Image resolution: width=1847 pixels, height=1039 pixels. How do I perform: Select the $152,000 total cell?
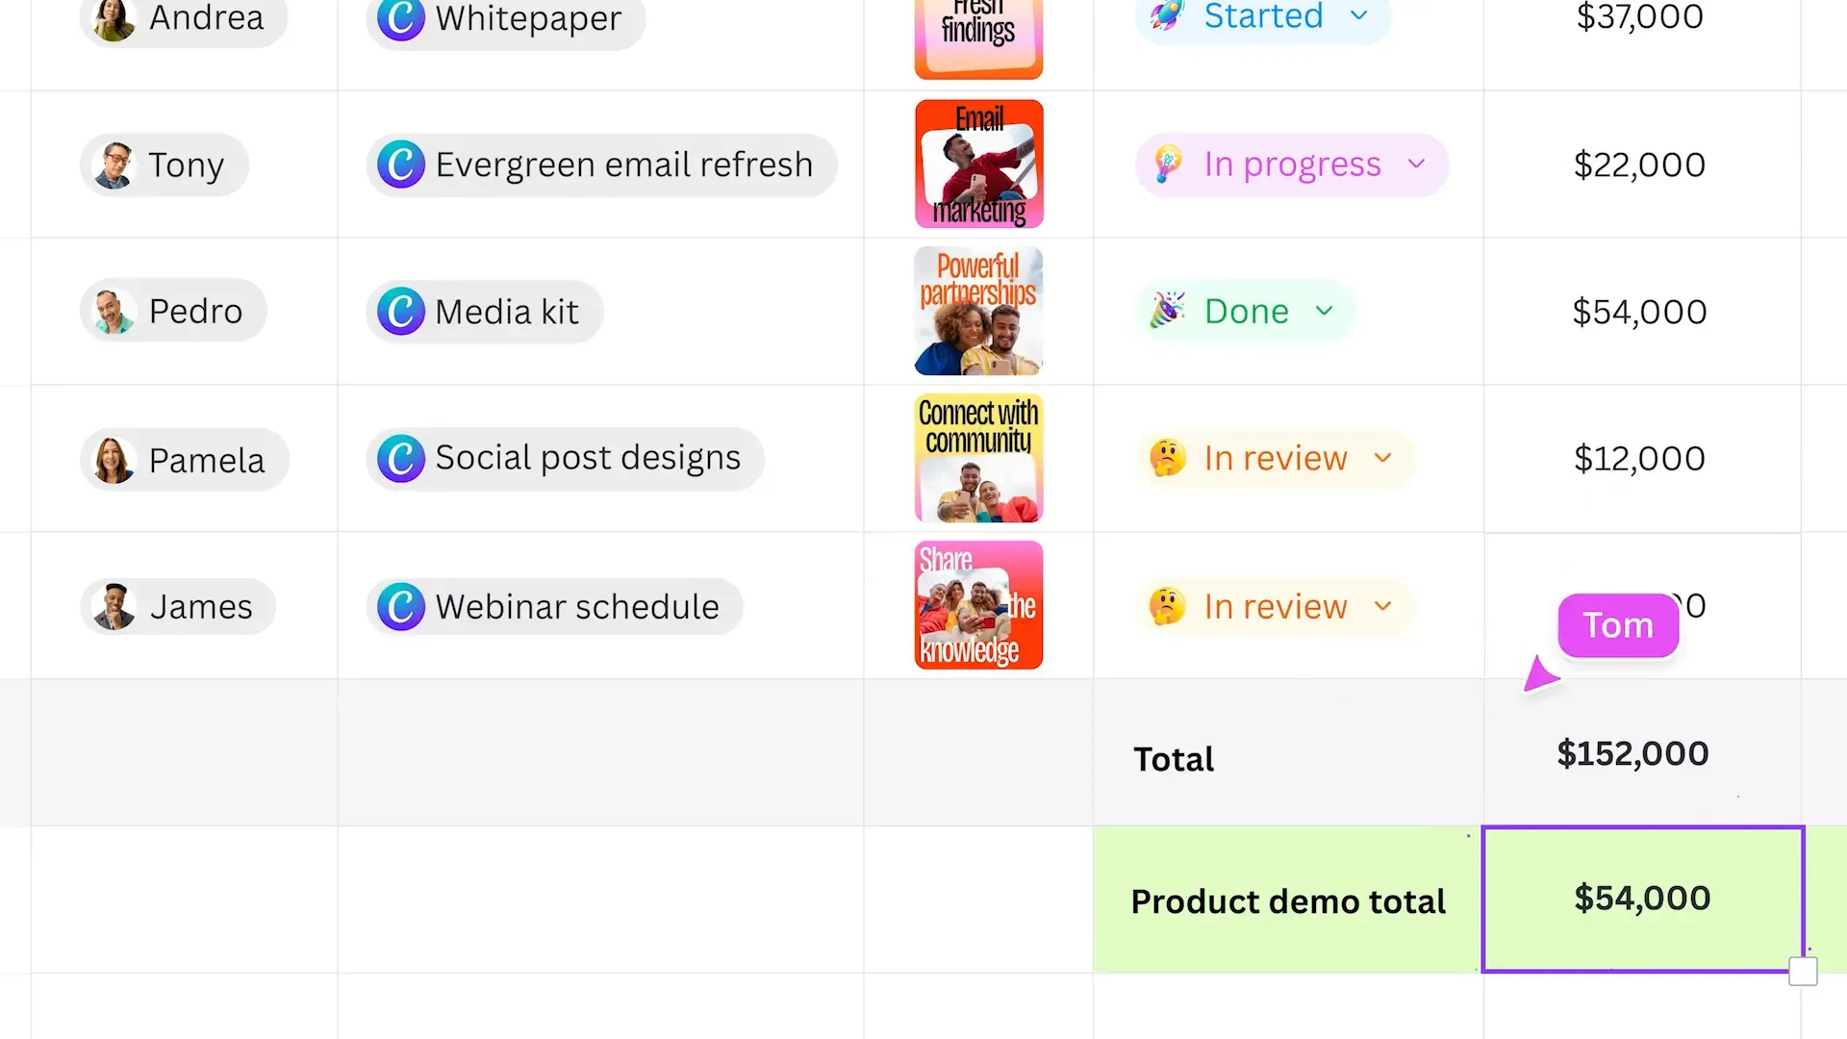pyautogui.click(x=1641, y=753)
